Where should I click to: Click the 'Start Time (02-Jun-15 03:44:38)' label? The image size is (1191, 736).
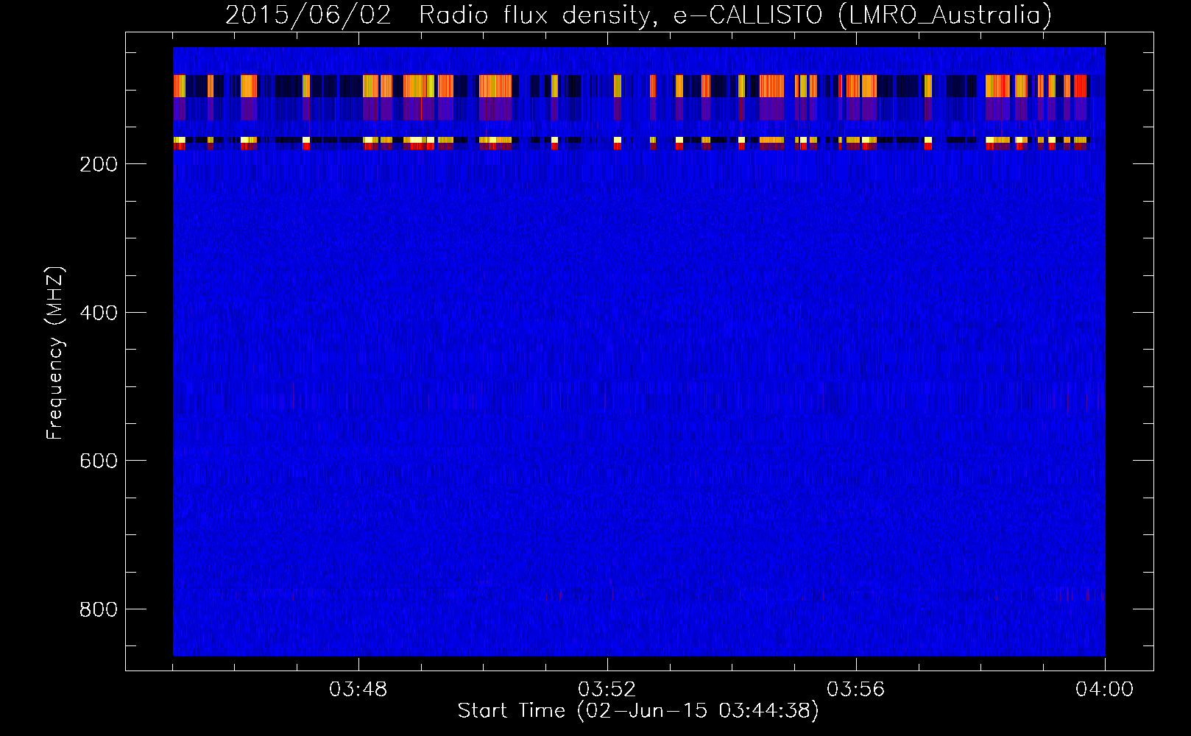tap(638, 711)
